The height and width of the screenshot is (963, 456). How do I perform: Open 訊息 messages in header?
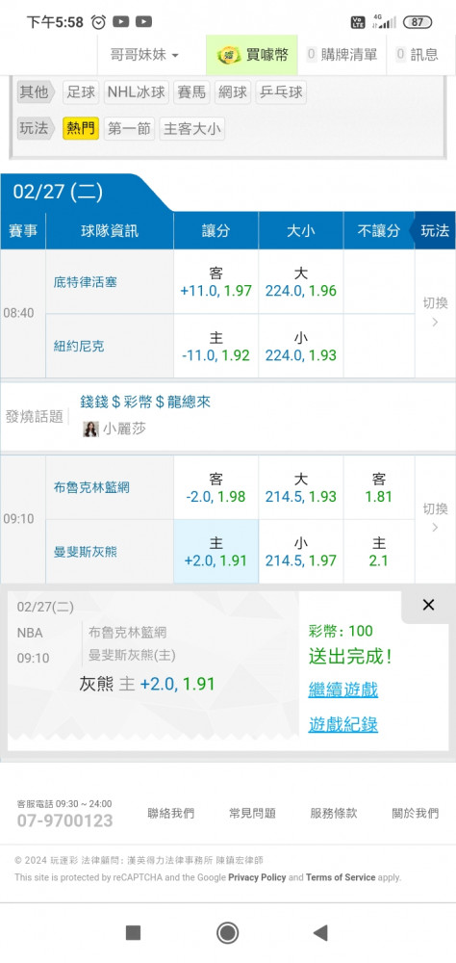pos(418,55)
